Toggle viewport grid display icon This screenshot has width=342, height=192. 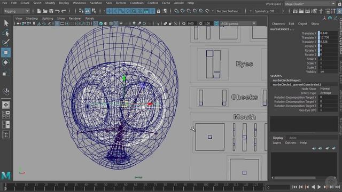57,23
